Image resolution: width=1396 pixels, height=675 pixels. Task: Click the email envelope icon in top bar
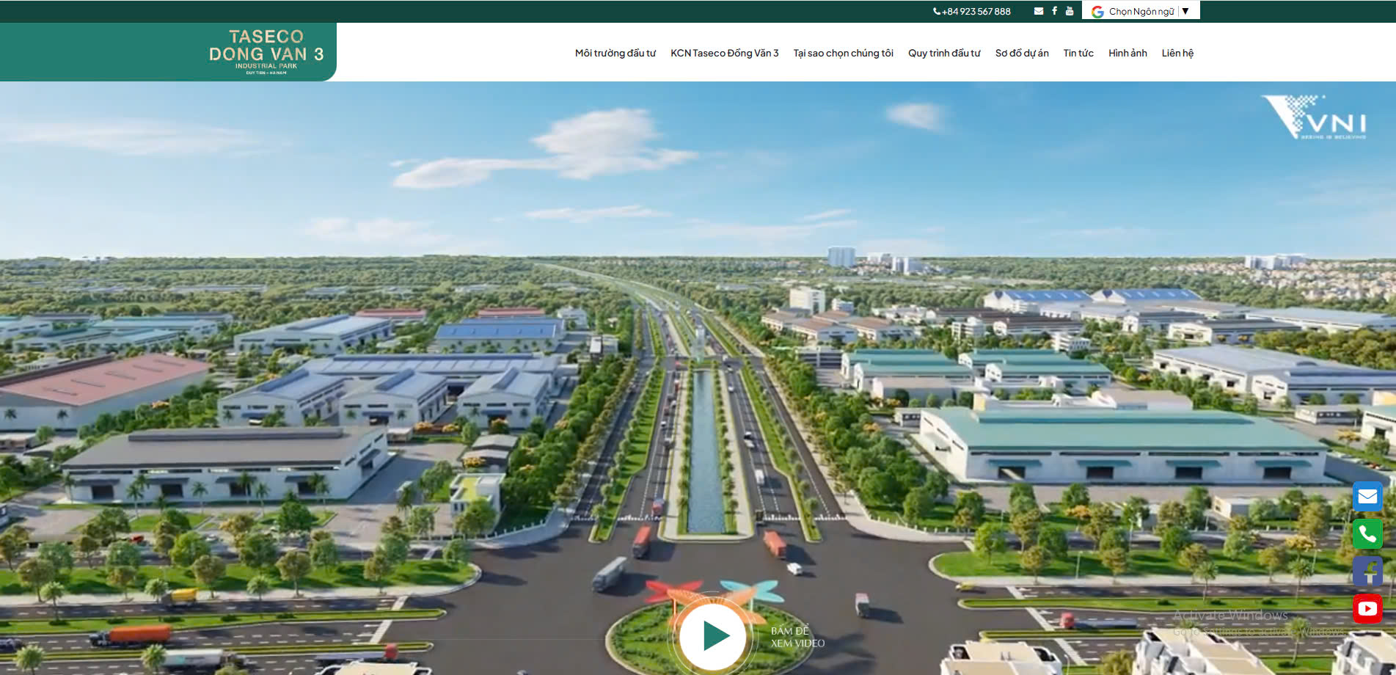coord(1039,11)
